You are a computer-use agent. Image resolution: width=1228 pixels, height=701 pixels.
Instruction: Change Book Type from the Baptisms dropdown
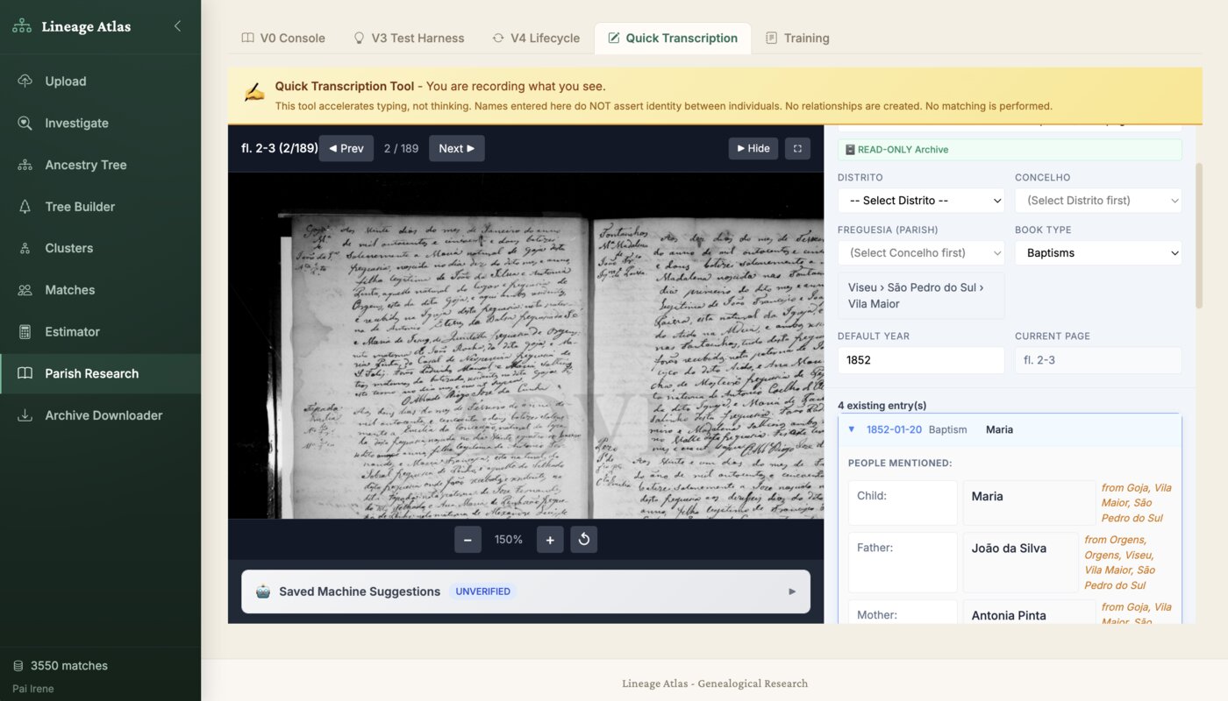(x=1097, y=252)
